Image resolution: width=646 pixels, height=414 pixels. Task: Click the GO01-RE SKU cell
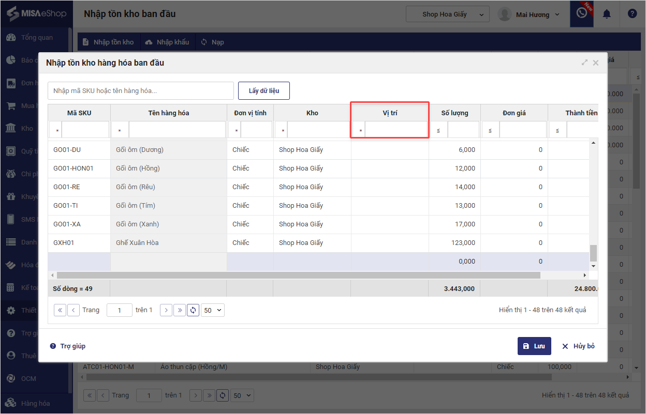coord(79,187)
